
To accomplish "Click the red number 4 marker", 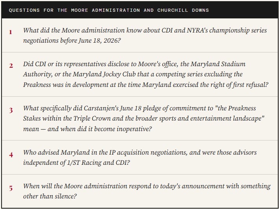I will (11, 155).
